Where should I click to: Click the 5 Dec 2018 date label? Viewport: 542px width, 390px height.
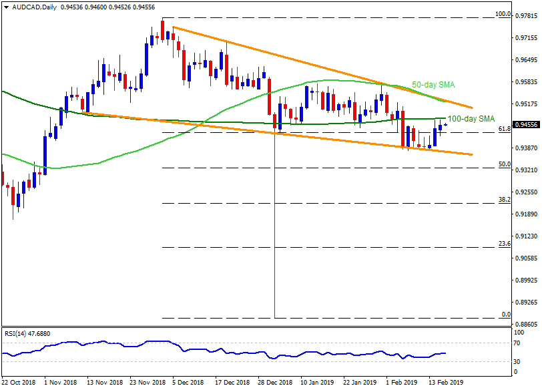click(x=188, y=383)
